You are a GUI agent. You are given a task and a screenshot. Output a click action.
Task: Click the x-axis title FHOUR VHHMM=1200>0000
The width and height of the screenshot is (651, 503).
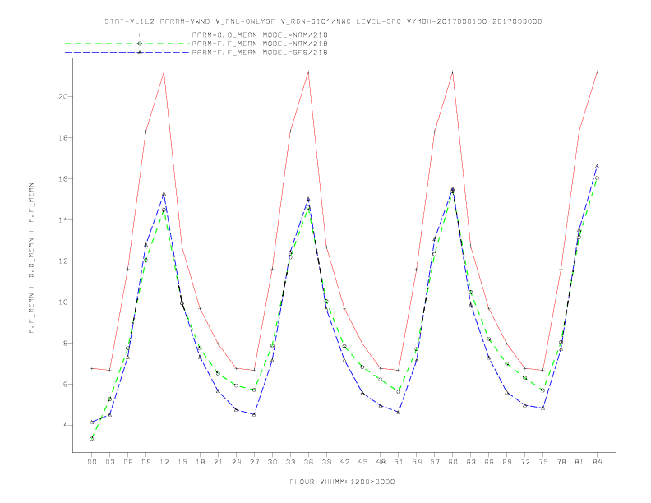coord(342,482)
